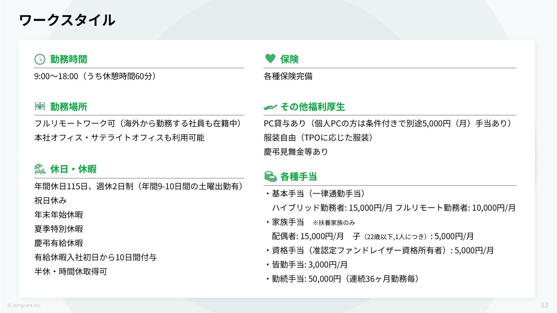Click the line 慶弔見舞金等あり

pos(296,152)
